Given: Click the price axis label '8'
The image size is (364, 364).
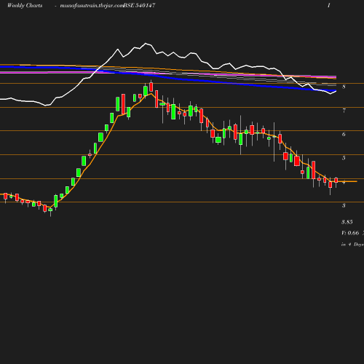Looking at the screenshot, I should pos(344,87).
